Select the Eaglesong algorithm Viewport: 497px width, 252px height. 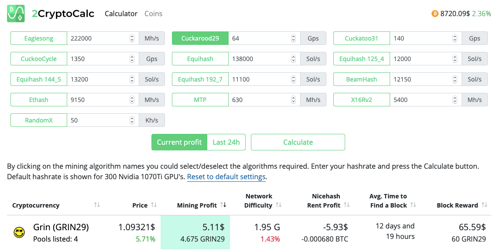tap(39, 38)
